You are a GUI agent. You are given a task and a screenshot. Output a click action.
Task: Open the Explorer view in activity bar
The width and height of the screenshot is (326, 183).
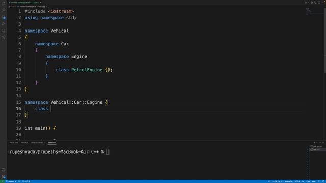[x=4, y=4]
